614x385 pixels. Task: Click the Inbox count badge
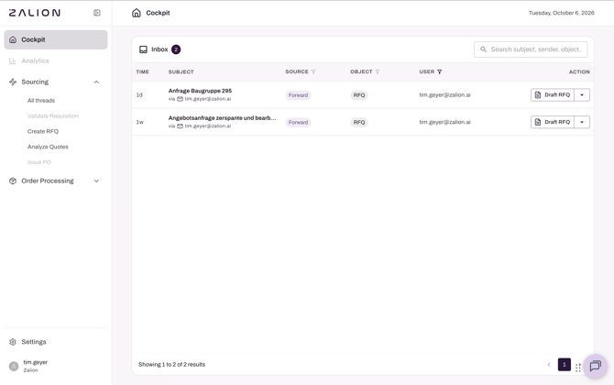[176, 49]
